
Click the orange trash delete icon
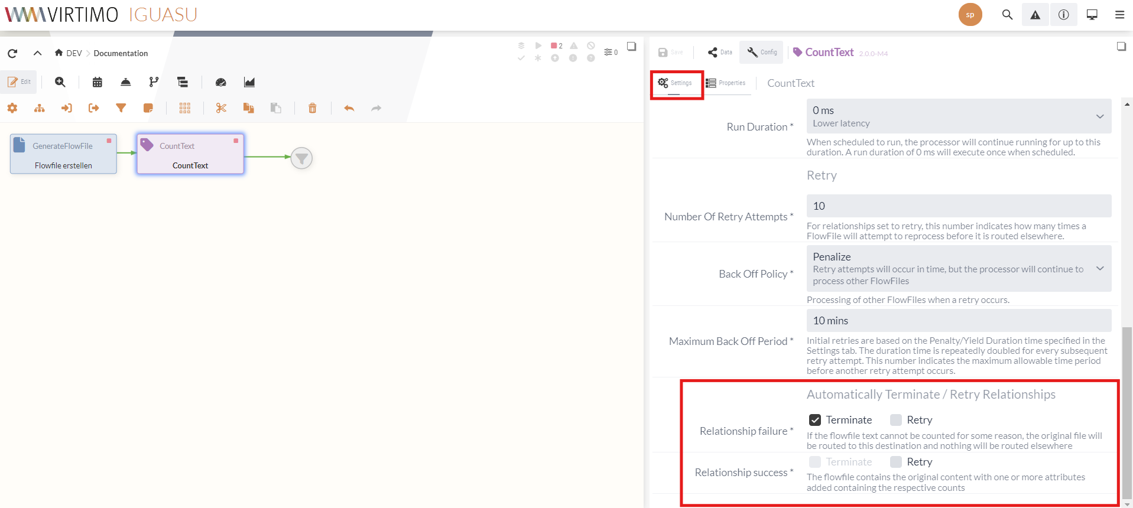[x=312, y=108]
